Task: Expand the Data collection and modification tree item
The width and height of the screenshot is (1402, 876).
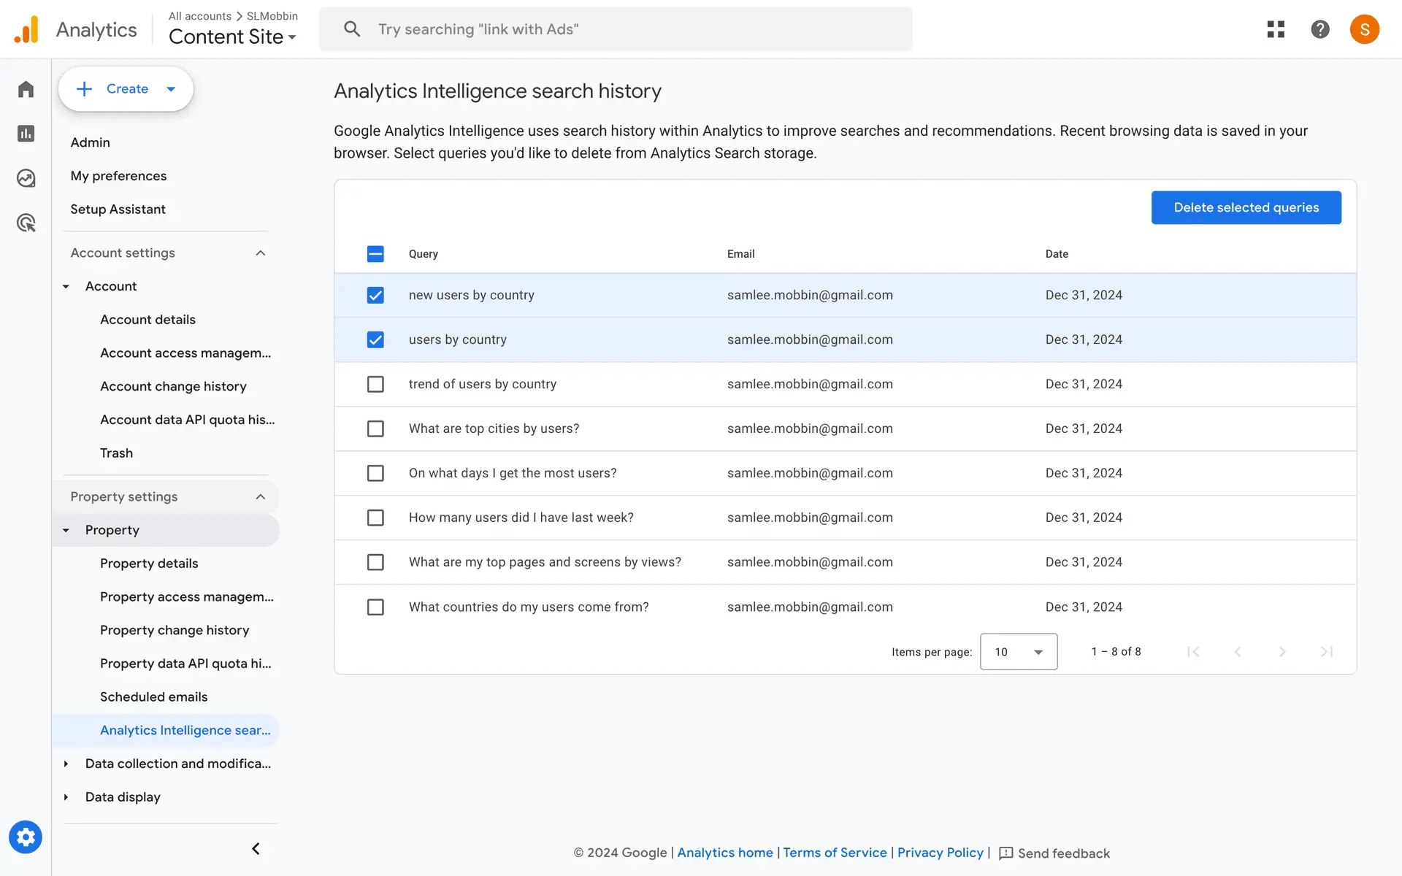Action: (66, 764)
